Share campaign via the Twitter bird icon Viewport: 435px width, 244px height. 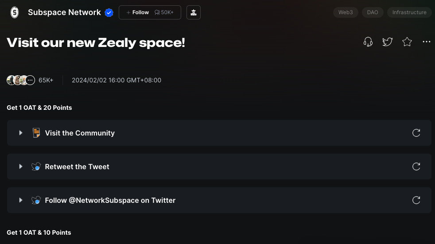tap(387, 42)
